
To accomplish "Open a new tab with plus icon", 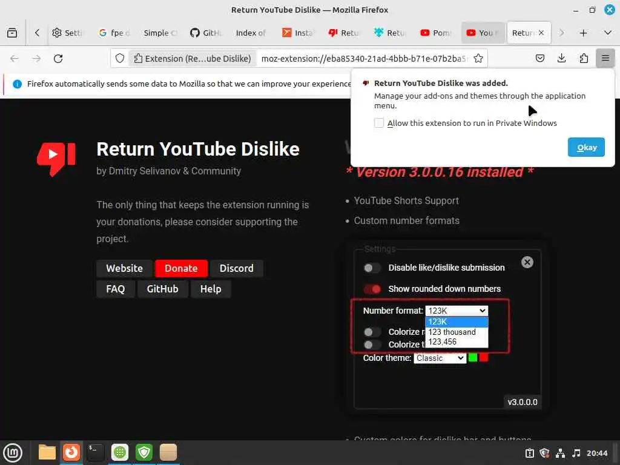I will coord(583,33).
